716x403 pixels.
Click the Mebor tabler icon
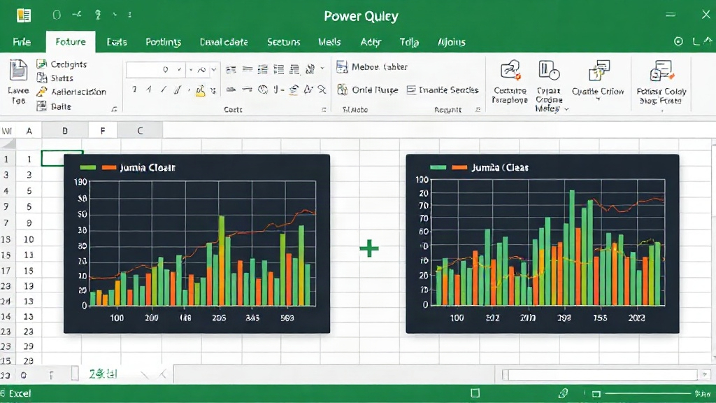[342, 66]
